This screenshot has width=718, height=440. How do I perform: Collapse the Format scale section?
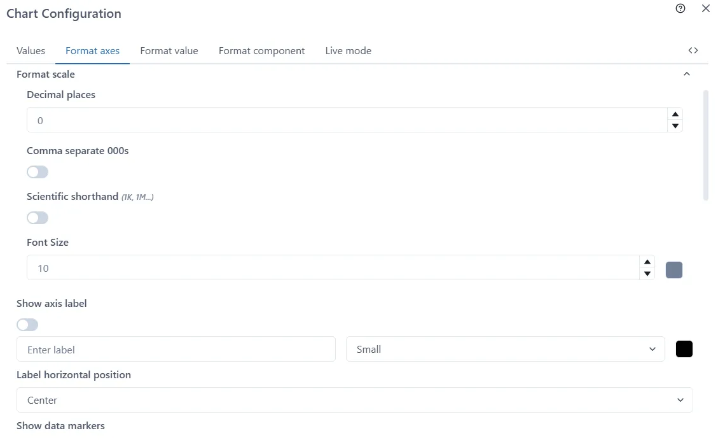[686, 75]
